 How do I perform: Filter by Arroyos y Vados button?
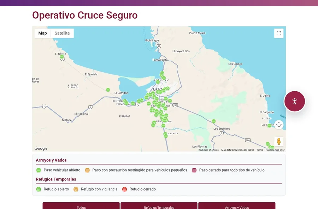237,206
